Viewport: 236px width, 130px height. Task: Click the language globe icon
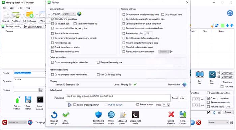[79, 14]
